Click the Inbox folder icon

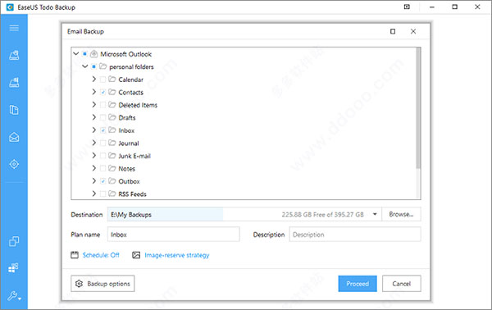pos(112,130)
